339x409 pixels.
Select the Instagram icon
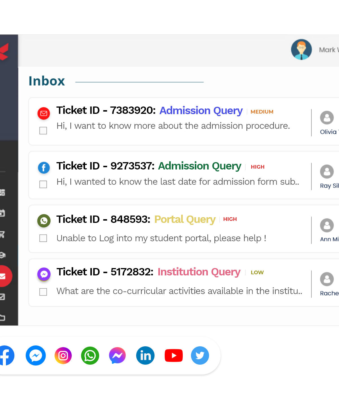click(63, 355)
